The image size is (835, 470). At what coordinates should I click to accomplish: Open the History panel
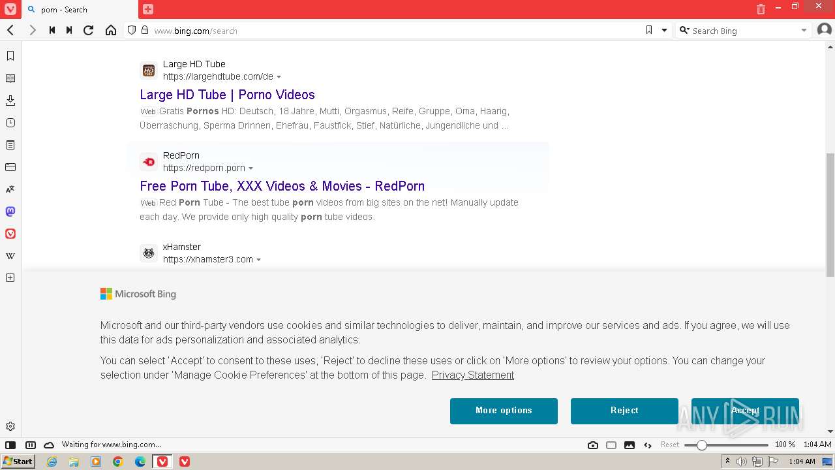[x=10, y=123]
